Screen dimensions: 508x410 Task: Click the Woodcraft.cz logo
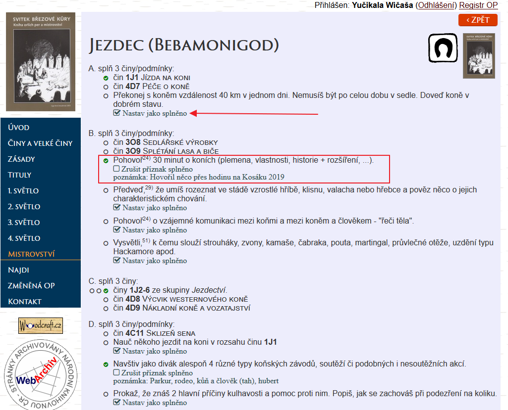tap(41, 325)
